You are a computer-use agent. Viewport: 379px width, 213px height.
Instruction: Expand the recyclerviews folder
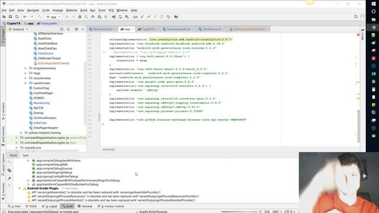tap(25, 78)
